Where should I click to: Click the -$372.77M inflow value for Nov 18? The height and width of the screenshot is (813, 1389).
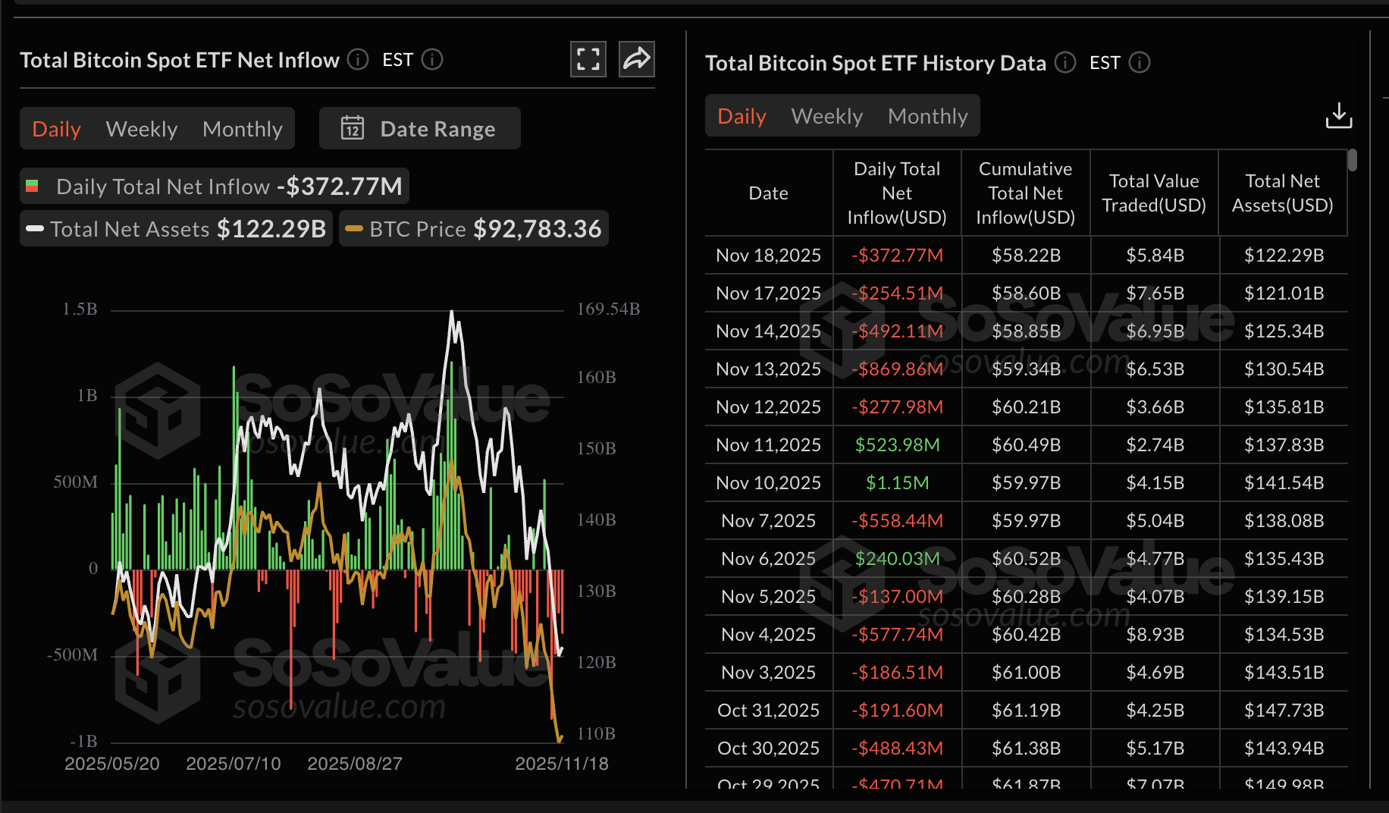897,255
